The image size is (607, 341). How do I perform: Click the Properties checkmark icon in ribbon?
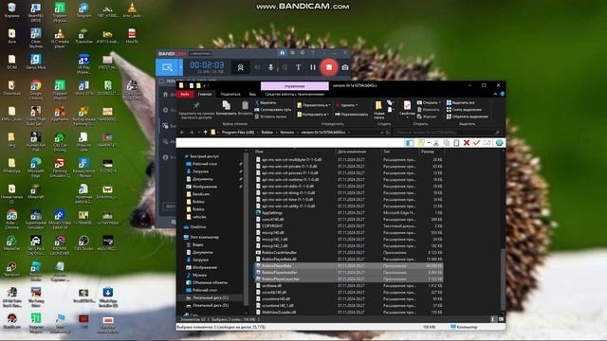pyautogui.click(x=407, y=108)
